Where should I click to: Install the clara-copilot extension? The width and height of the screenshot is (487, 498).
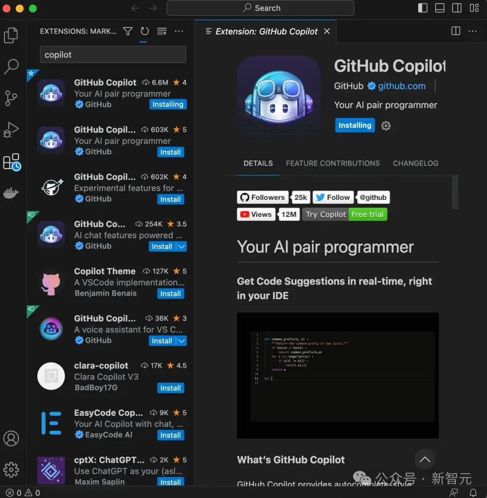170,388
